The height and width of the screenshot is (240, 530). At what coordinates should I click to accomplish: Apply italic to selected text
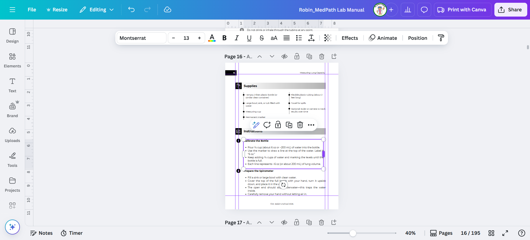pyautogui.click(x=237, y=38)
